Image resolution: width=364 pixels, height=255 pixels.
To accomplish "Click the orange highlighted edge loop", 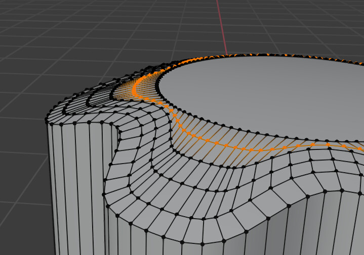I will (235, 147).
